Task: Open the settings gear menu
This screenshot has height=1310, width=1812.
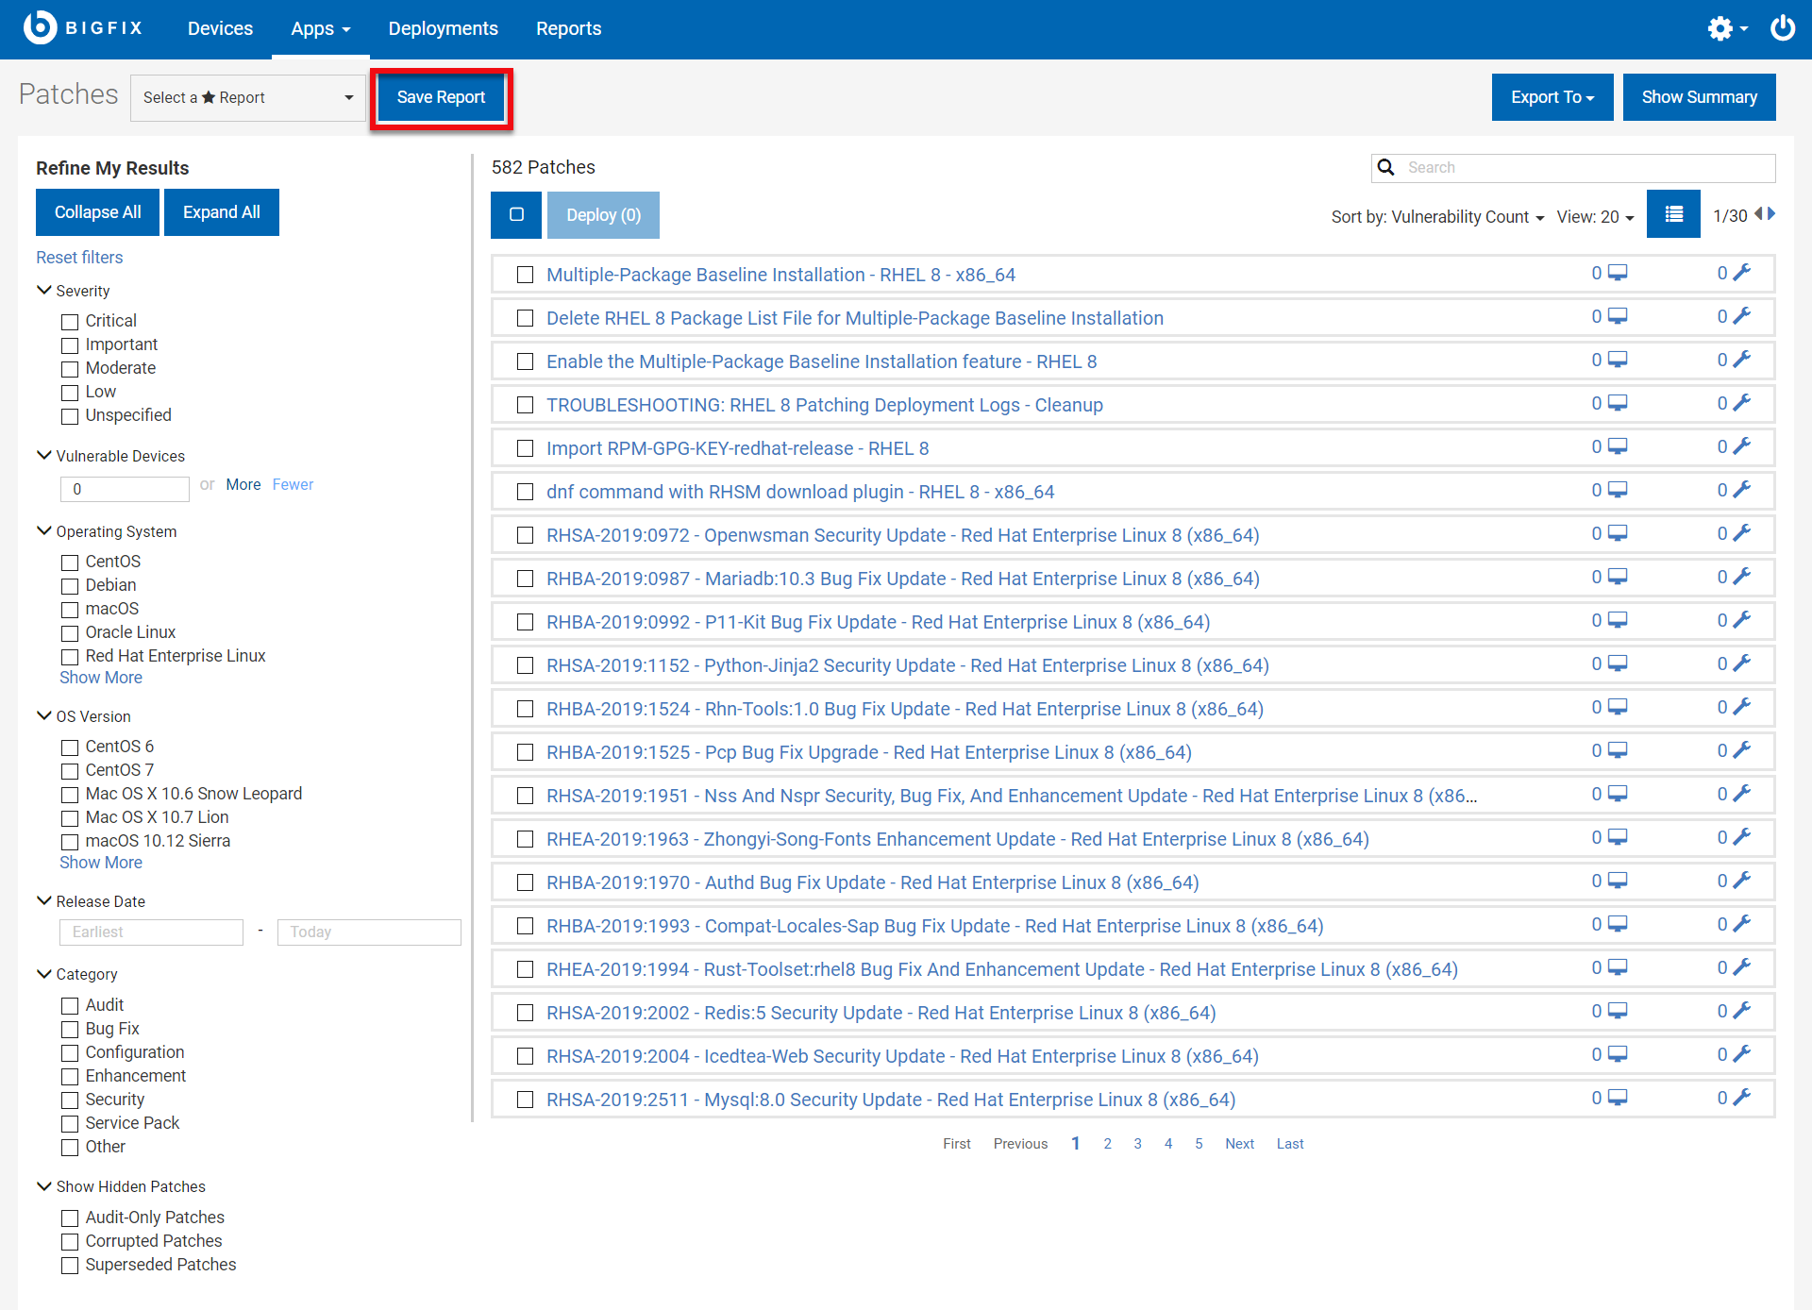Action: pyautogui.click(x=1720, y=28)
